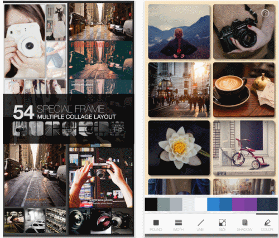The height and width of the screenshot is (238, 279).
Task: Choose the black camera in hand photo
Action: coord(244,32)
